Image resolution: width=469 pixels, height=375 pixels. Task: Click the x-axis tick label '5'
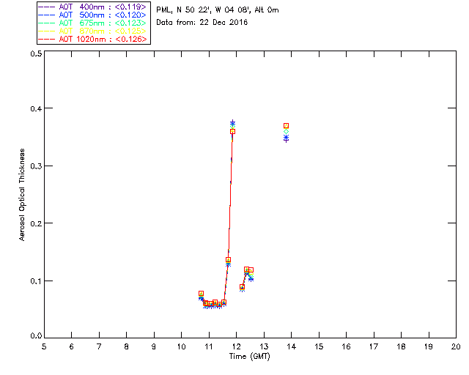click(44, 347)
